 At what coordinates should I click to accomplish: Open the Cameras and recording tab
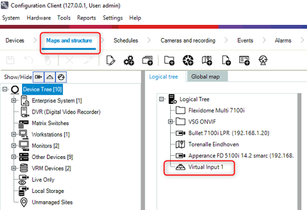click(x=188, y=40)
